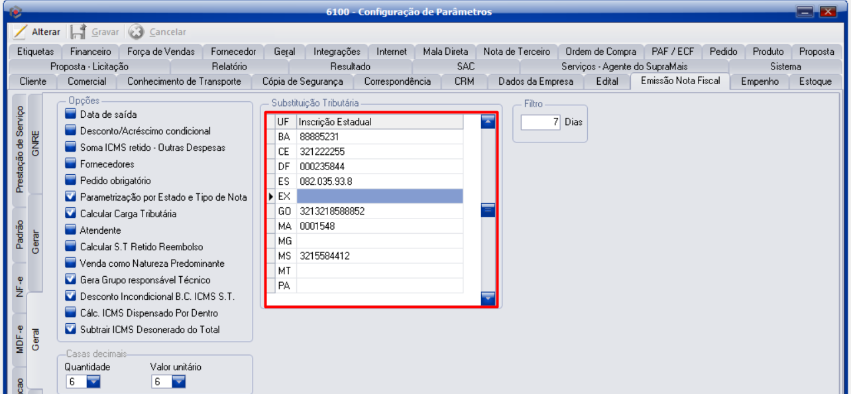This screenshot has width=851, height=394.
Task: Select the GNRE vertical side tab
Action: (x=36, y=143)
